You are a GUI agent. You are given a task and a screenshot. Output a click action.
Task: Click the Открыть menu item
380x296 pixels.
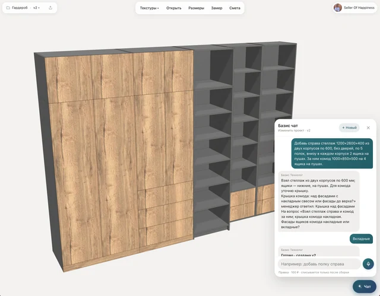tap(174, 8)
